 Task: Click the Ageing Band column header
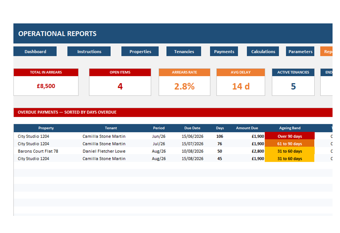pyautogui.click(x=290, y=128)
